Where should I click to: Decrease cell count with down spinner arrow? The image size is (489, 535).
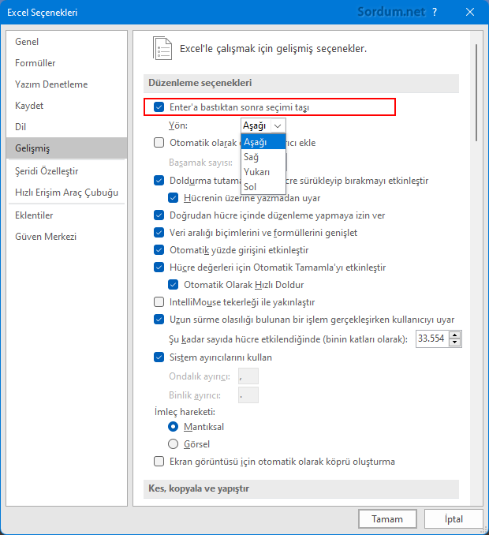455,342
